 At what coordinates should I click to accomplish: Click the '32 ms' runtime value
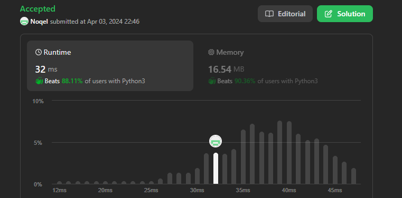(46, 69)
